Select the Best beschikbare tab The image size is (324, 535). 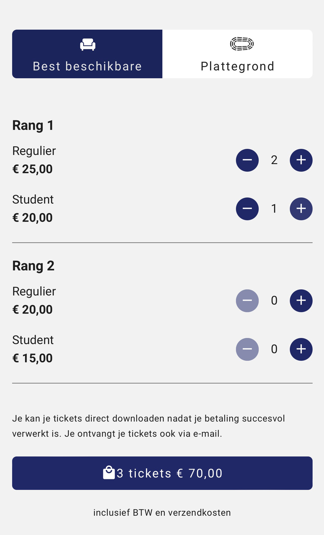pos(87,54)
